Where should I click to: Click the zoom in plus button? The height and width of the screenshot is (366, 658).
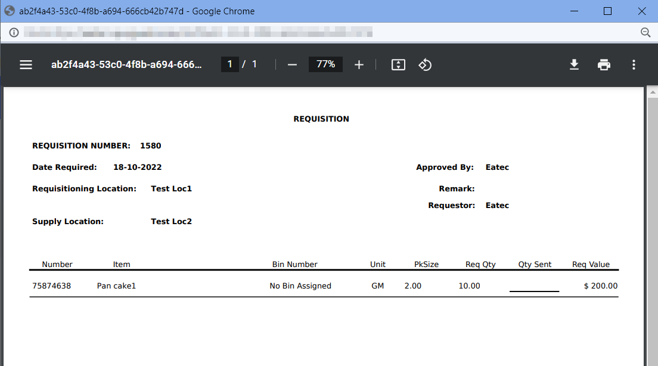[359, 64]
